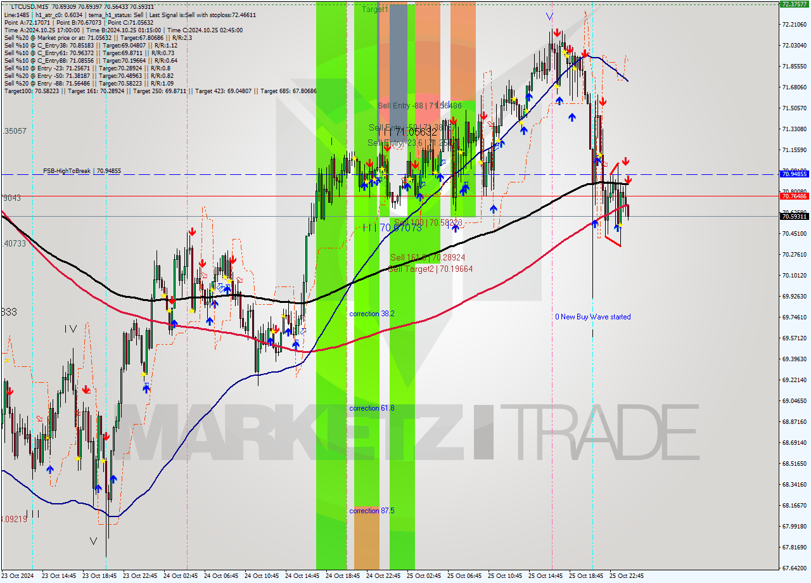Click the '24 Oct 02:45' time label
Viewport: 811px width, 583px height.
pos(181,576)
